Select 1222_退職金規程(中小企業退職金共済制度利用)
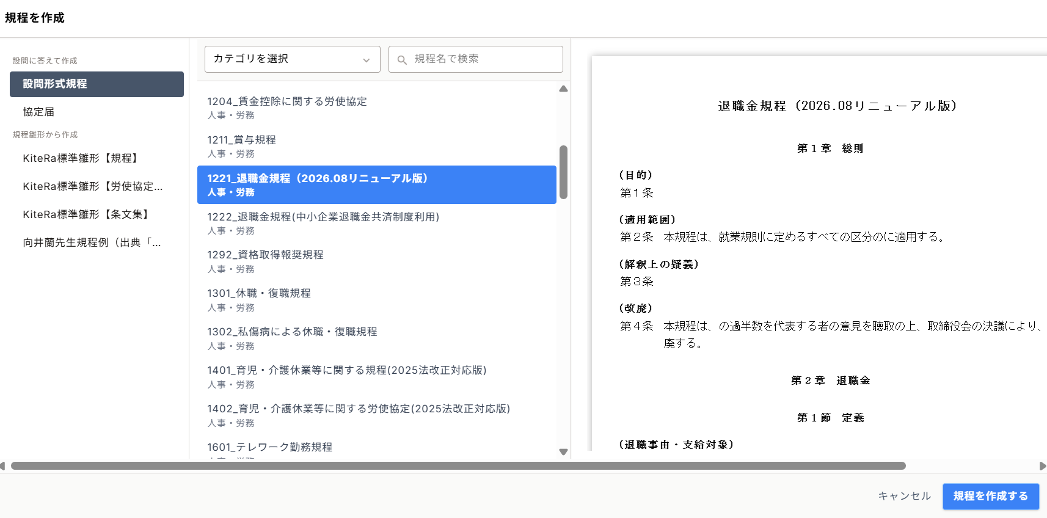 click(x=377, y=223)
